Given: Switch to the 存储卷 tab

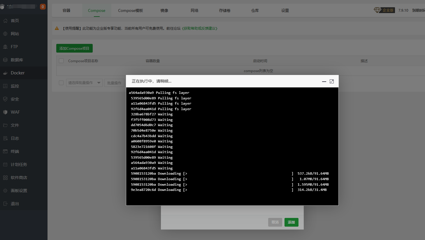Looking at the screenshot, I should 225,10.
